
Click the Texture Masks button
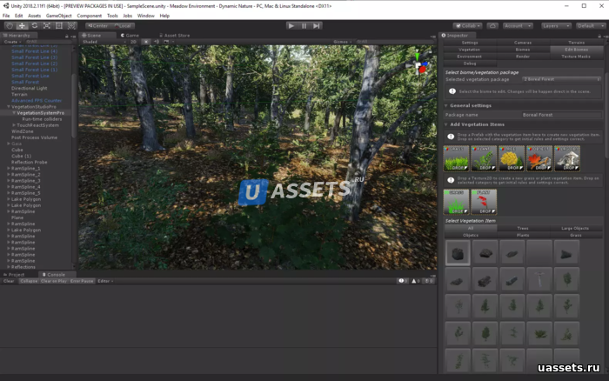(577, 57)
